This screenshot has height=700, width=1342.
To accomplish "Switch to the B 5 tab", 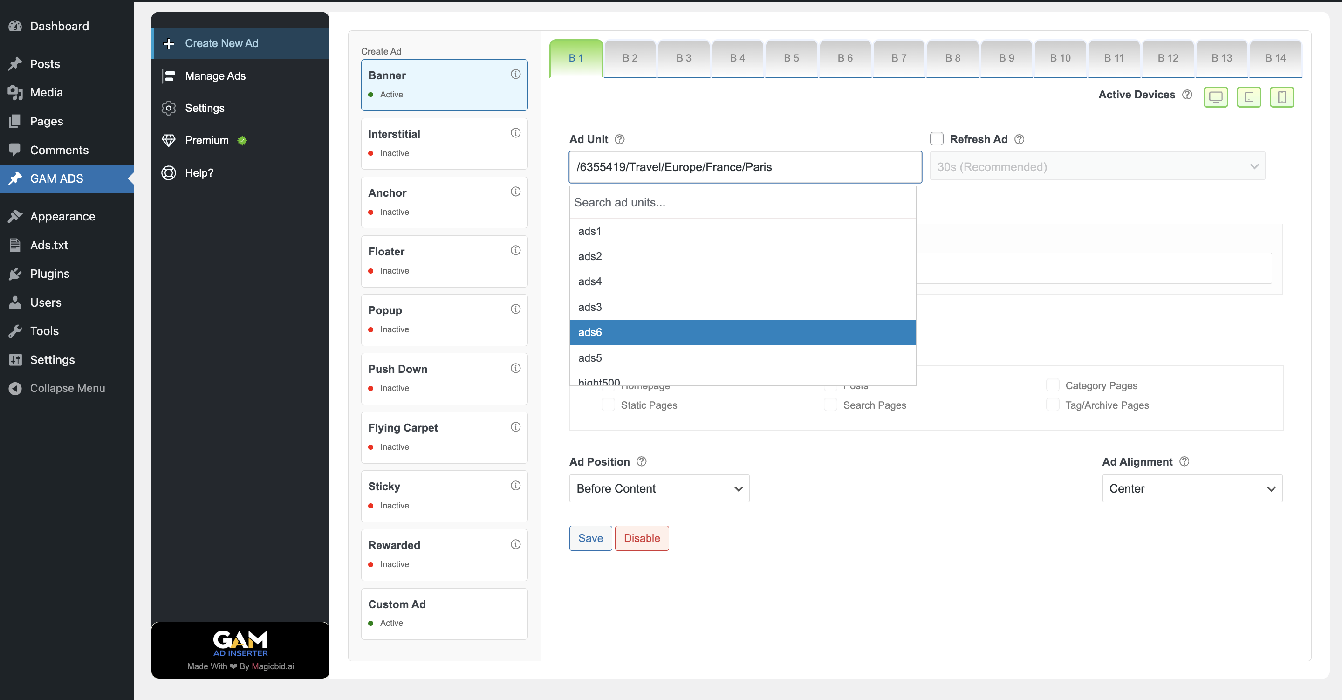I will (791, 58).
